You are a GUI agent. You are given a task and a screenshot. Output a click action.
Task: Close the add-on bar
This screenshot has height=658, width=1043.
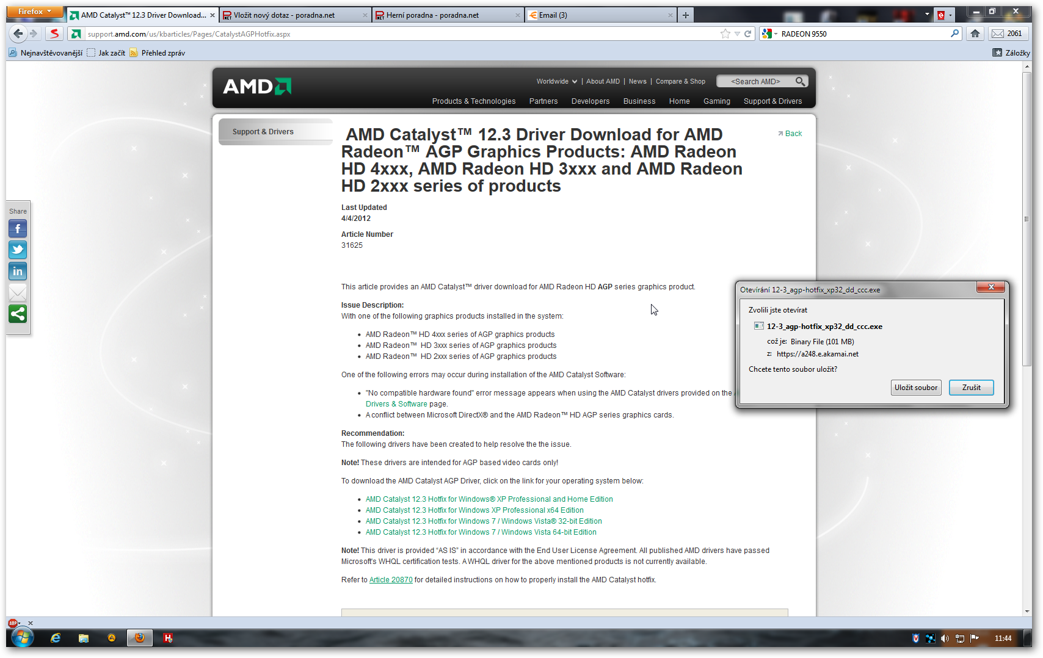click(x=31, y=623)
